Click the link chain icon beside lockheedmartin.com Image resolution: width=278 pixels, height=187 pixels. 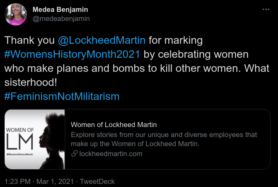[x=74, y=154]
